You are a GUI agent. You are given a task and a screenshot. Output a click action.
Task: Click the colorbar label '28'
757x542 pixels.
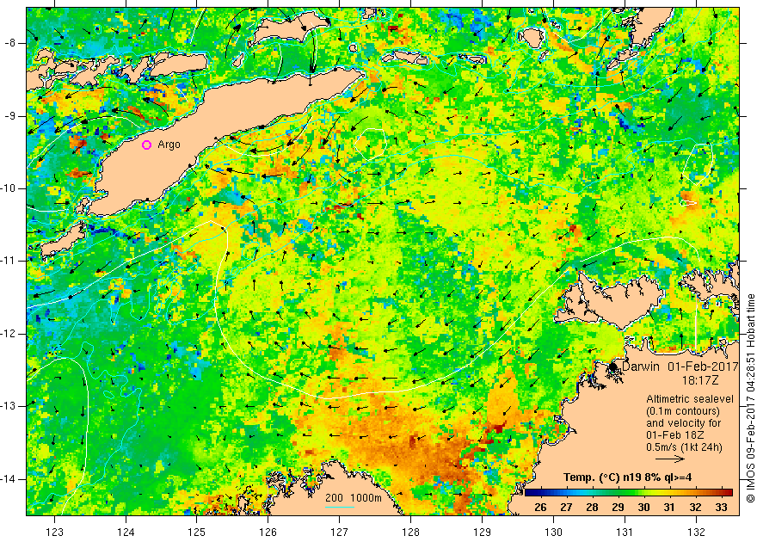coord(592,508)
